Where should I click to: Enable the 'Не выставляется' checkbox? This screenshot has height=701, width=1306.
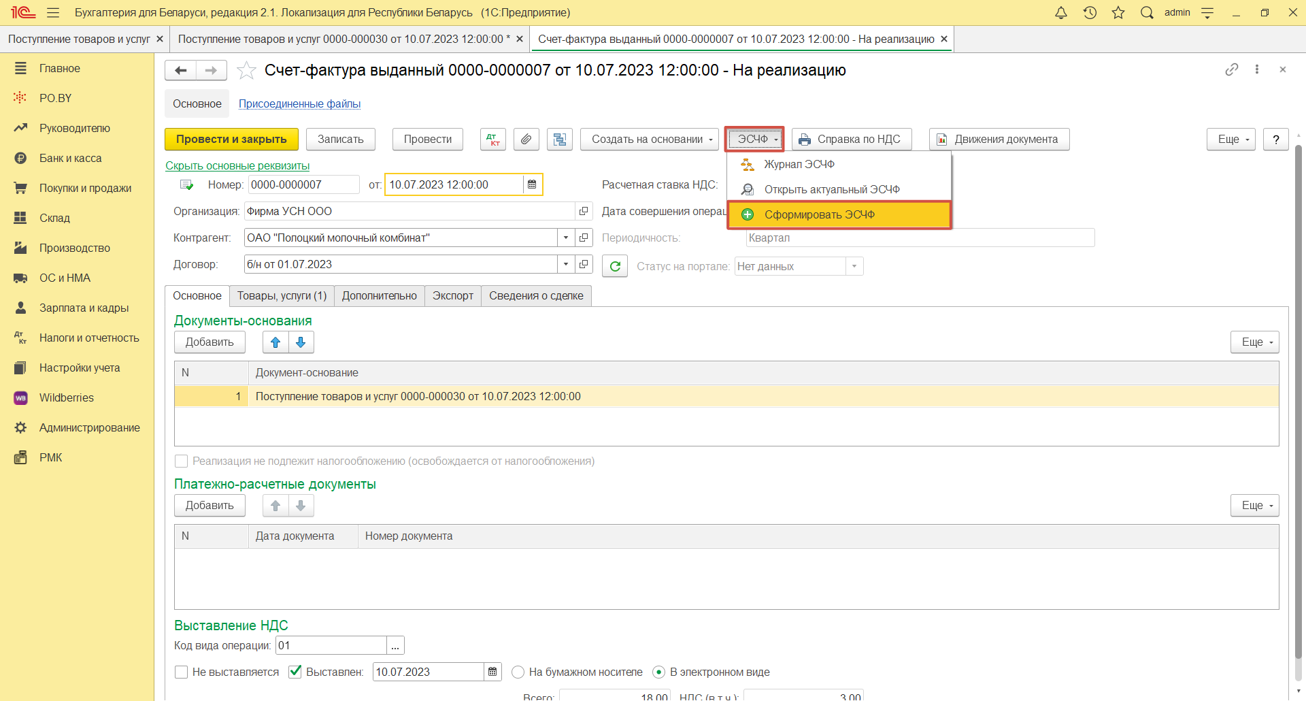[182, 672]
